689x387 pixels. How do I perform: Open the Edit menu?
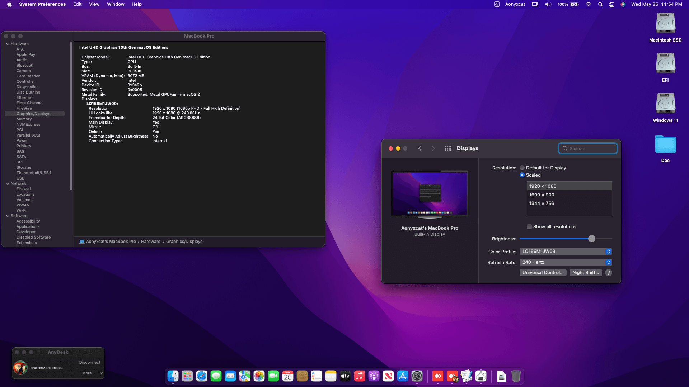pyautogui.click(x=78, y=4)
